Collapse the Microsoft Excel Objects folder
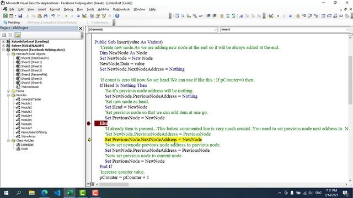Viewport: 353px width, 198px height. tap(8, 54)
